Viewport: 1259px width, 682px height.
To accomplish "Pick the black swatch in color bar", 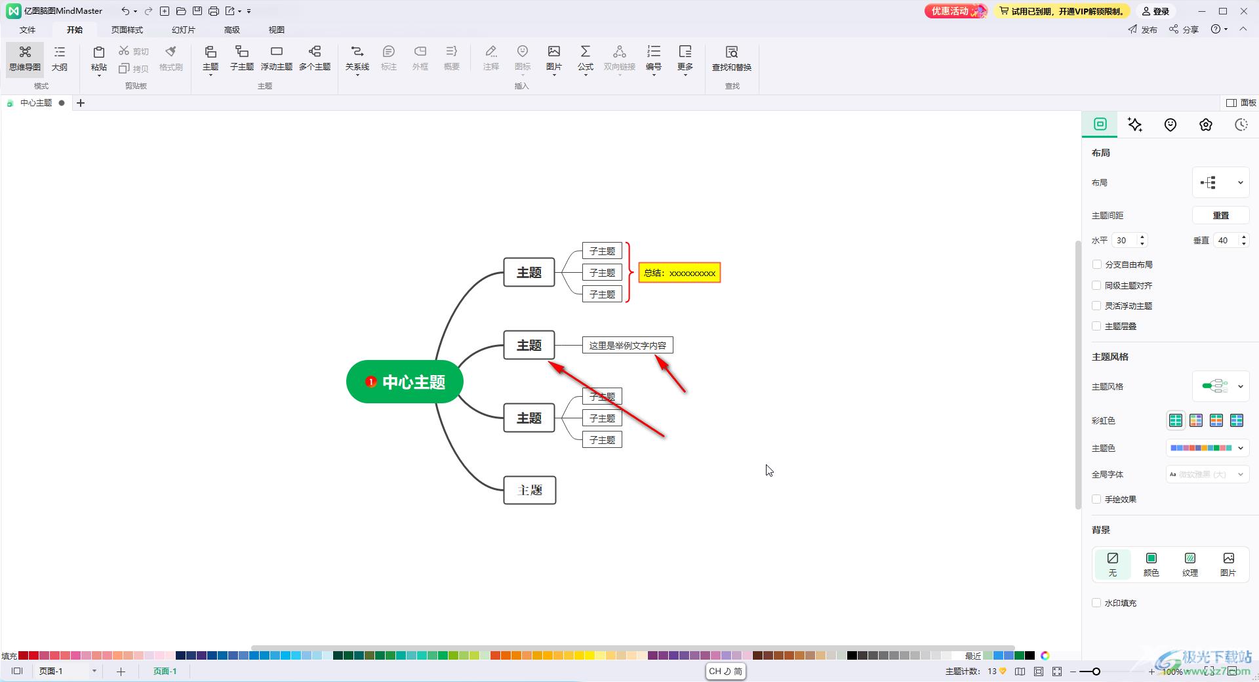I will click(x=852, y=655).
